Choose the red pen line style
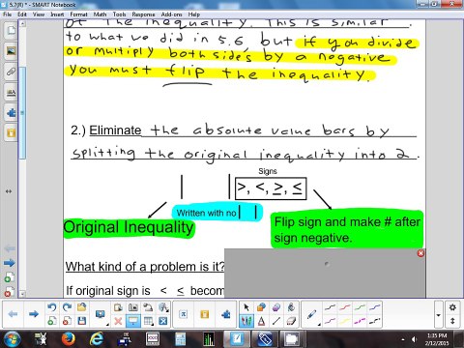Screen dimensions: 464x348 point(345,307)
